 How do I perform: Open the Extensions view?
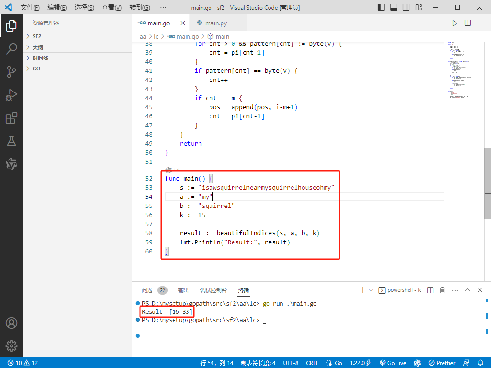pyautogui.click(x=12, y=118)
